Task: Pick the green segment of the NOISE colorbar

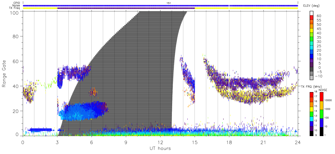Action: click(x=322, y=114)
